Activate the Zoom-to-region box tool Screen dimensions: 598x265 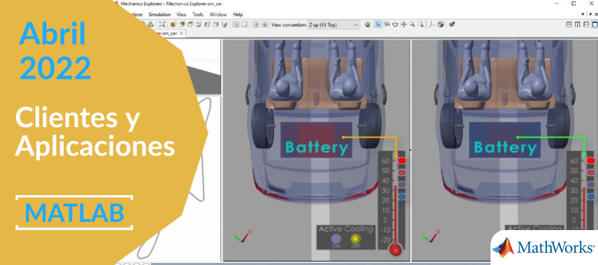[420, 24]
